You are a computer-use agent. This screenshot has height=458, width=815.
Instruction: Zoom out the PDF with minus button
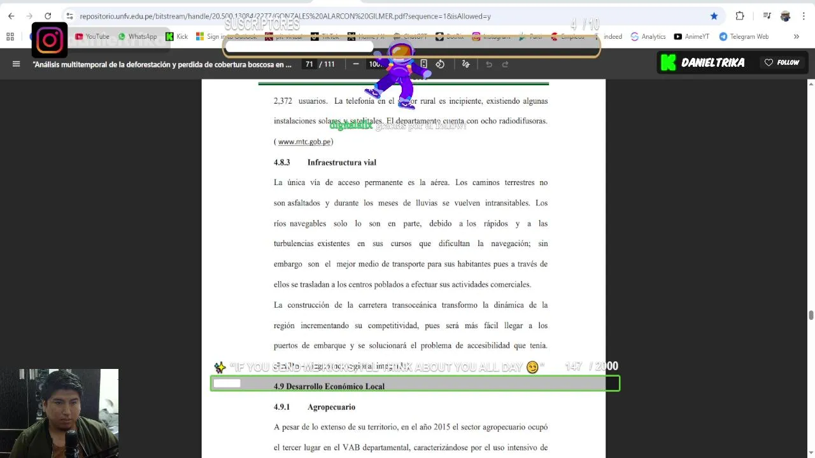coord(356,64)
